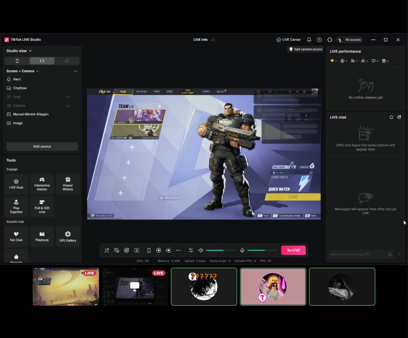Open the LIVE Goal tool

point(16,184)
